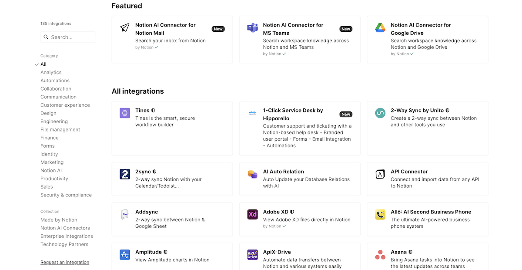Open the Made by Notion collection
The width and height of the screenshot is (522, 270).
pyautogui.click(x=59, y=219)
